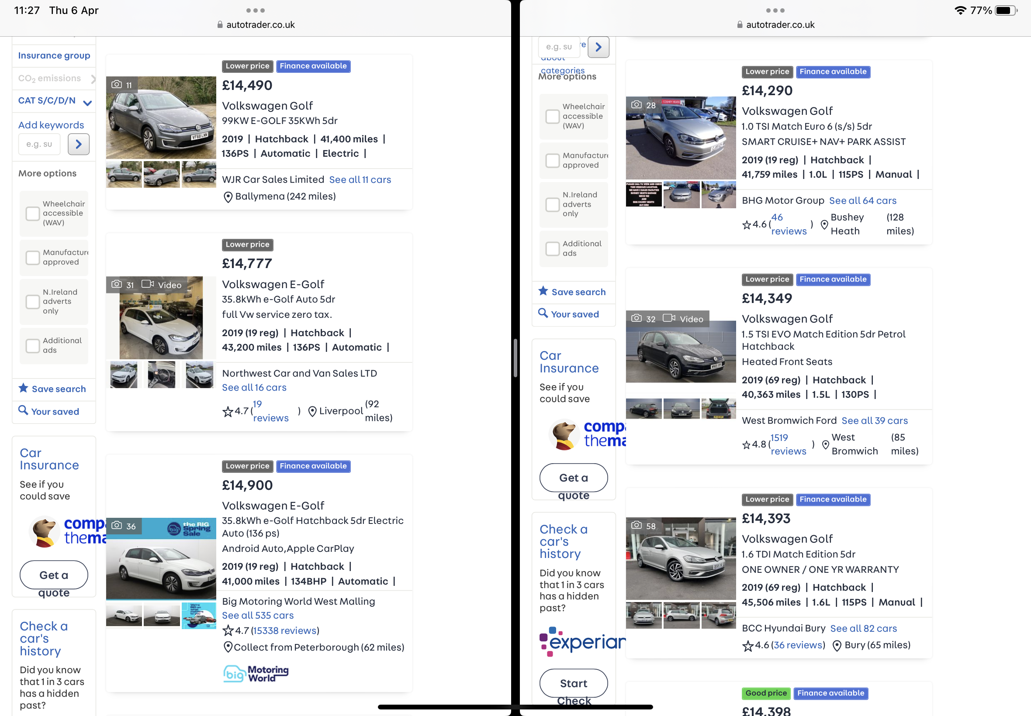This screenshot has height=716, width=1031.
Task: Expand CAT S/C/D/N filter chevron
Action: click(87, 103)
